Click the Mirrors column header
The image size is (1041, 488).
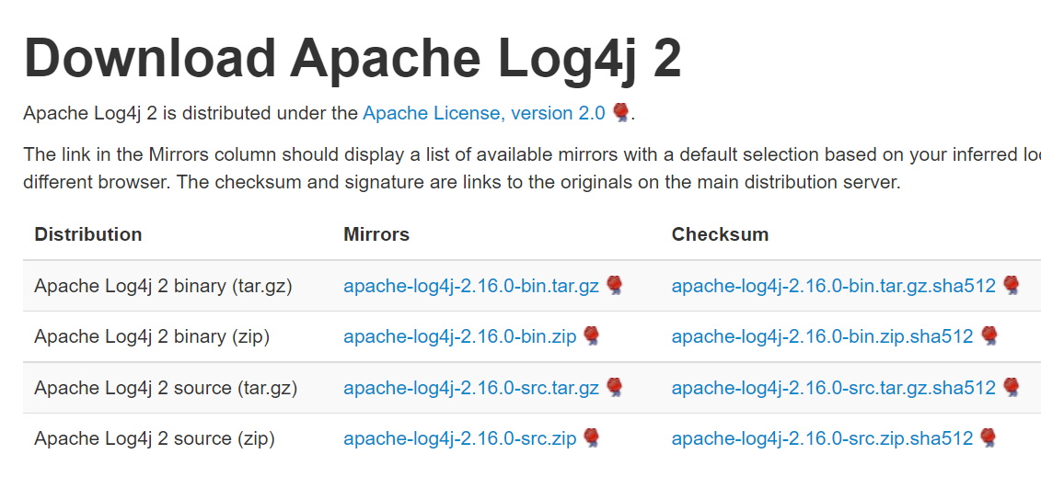click(376, 234)
